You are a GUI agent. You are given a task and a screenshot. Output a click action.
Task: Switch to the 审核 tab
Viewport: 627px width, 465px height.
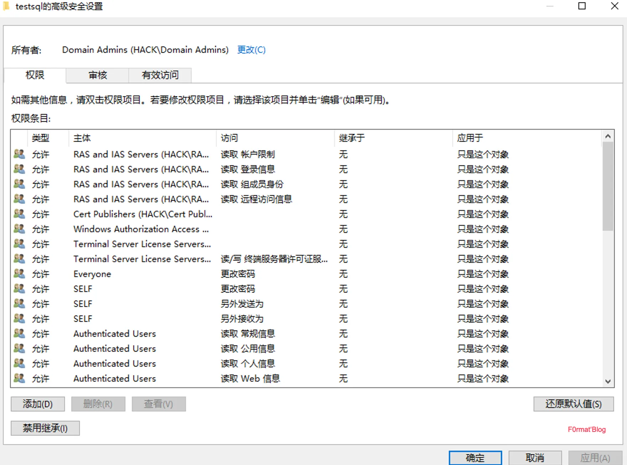click(x=97, y=75)
